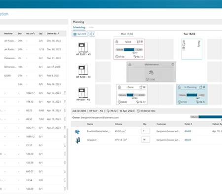The width and height of the screenshot is (222, 195).
Task: Click the Customer column header in job details
Action: (x=161, y=124)
